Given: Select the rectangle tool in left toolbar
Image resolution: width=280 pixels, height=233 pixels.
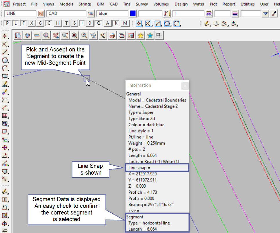Looking at the screenshot, I should coord(5,77).
